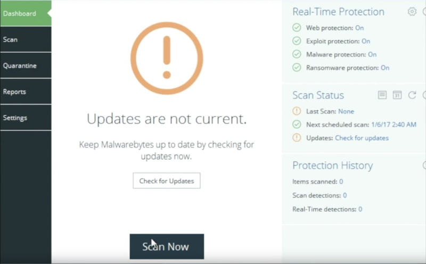Click the large orange exclamation alert icon
426x264 pixels.
(167, 58)
